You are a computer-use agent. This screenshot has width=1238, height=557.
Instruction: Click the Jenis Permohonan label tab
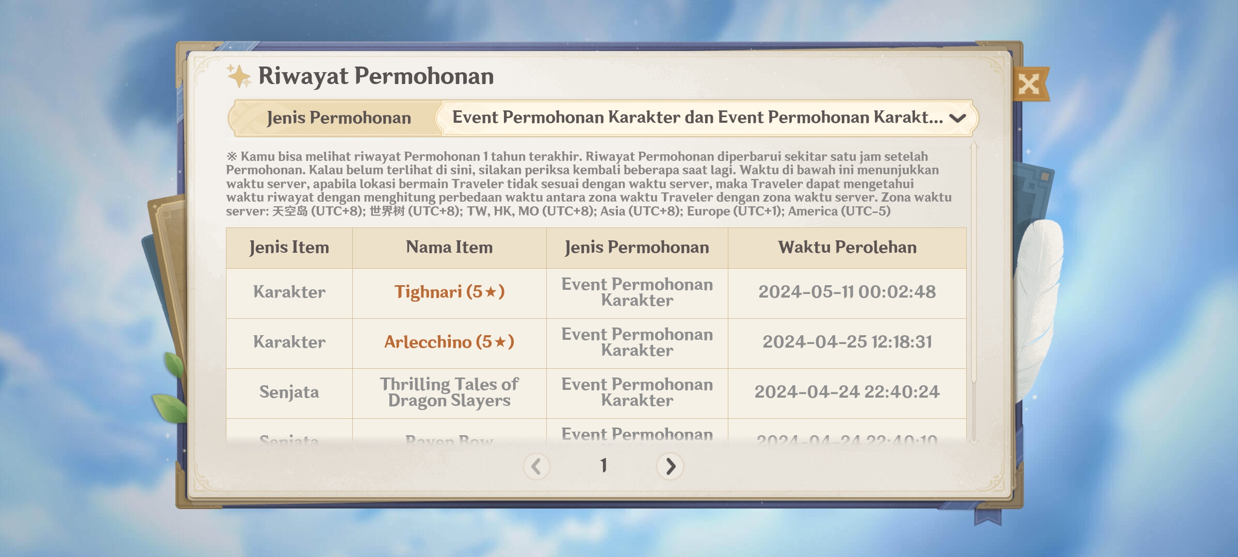[x=338, y=118]
